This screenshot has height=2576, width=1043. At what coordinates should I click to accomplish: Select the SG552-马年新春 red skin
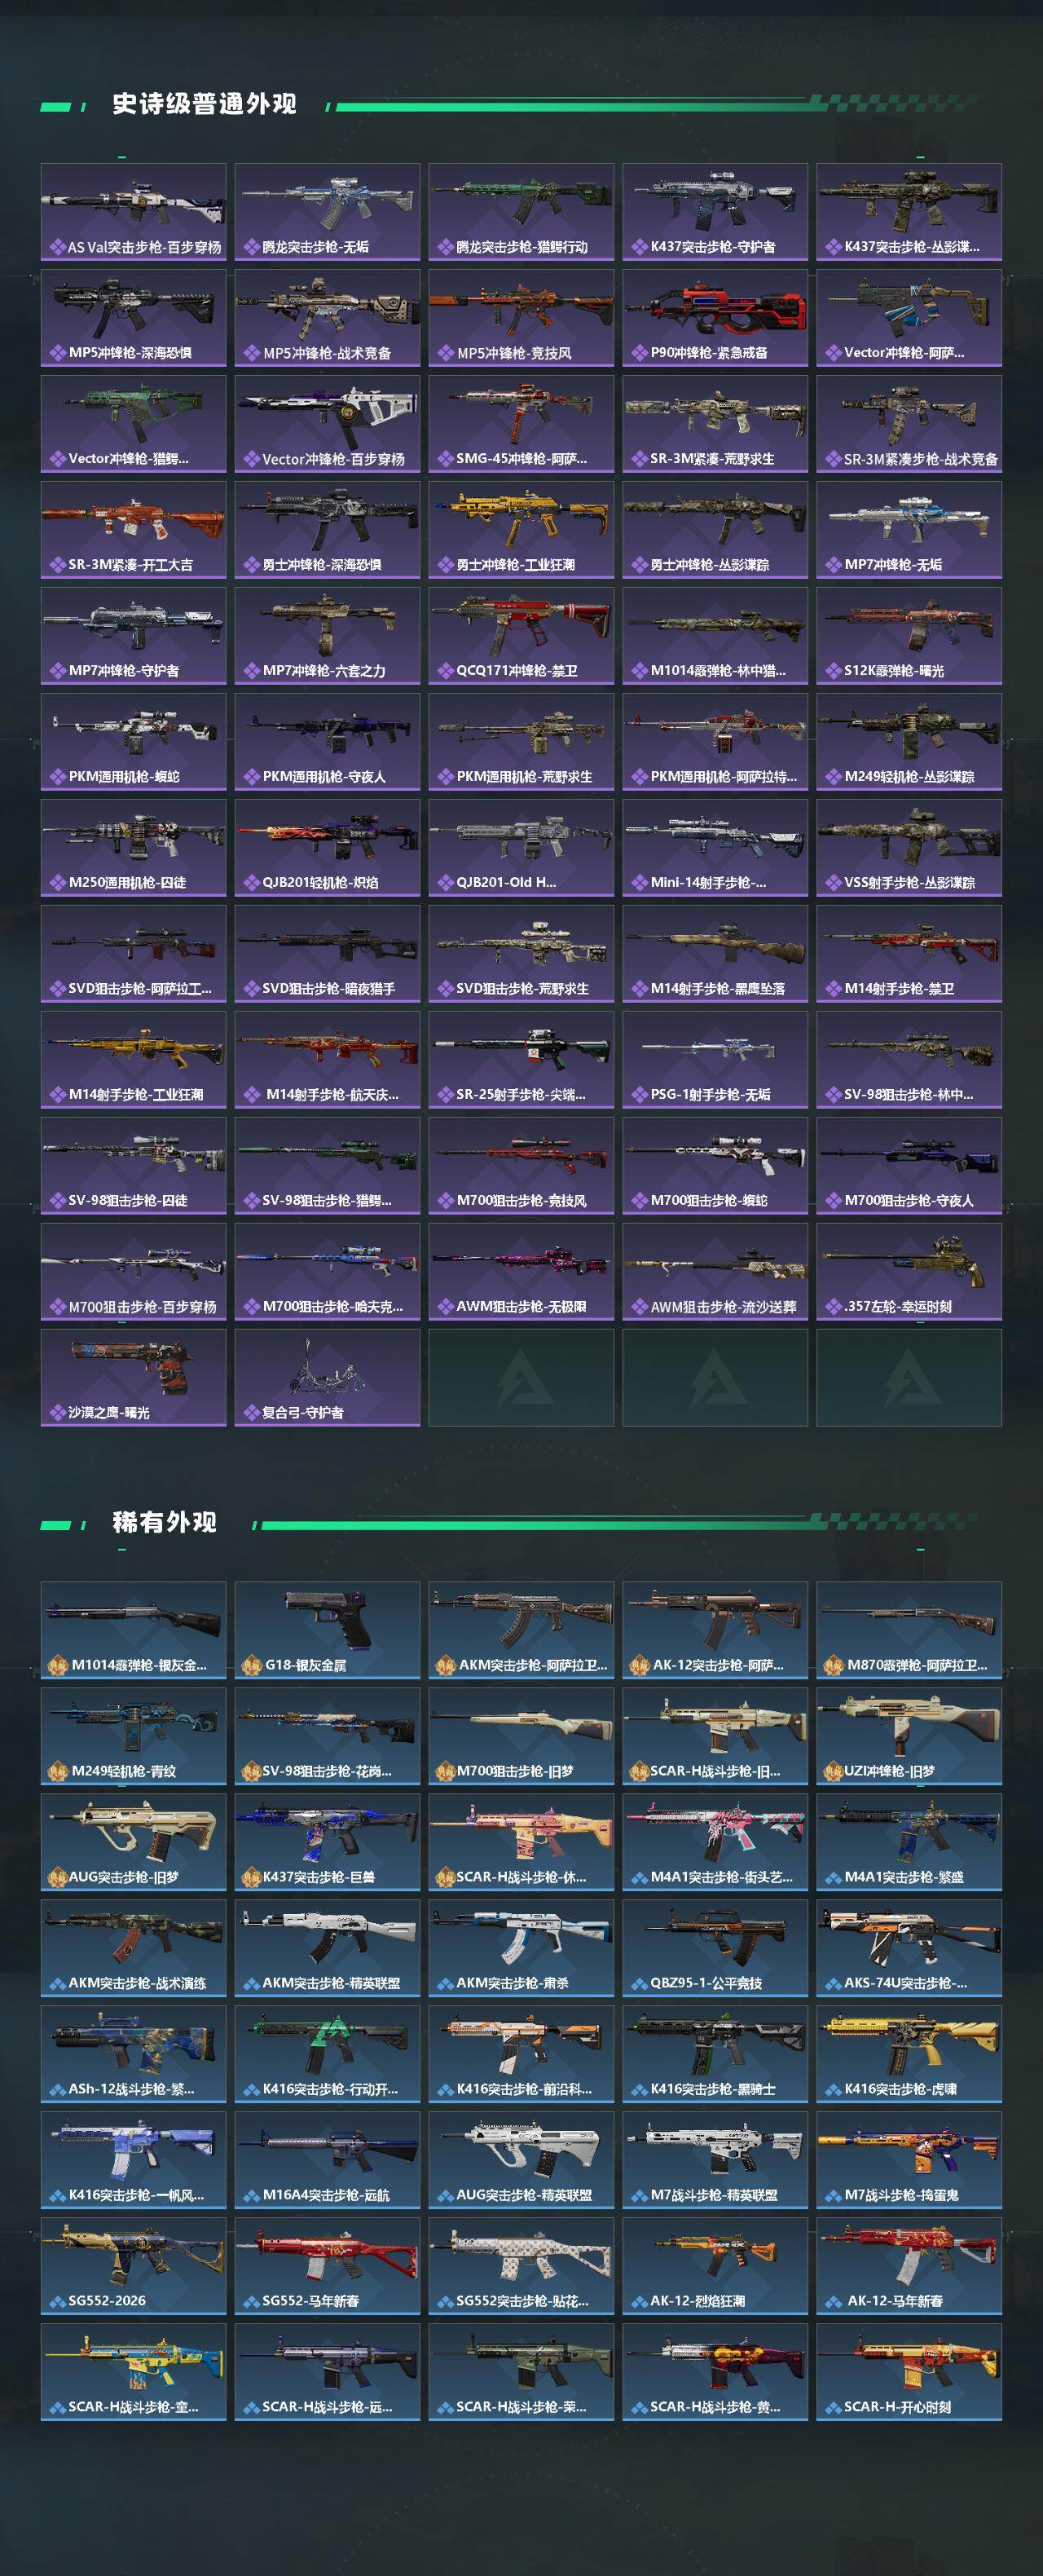point(327,2266)
